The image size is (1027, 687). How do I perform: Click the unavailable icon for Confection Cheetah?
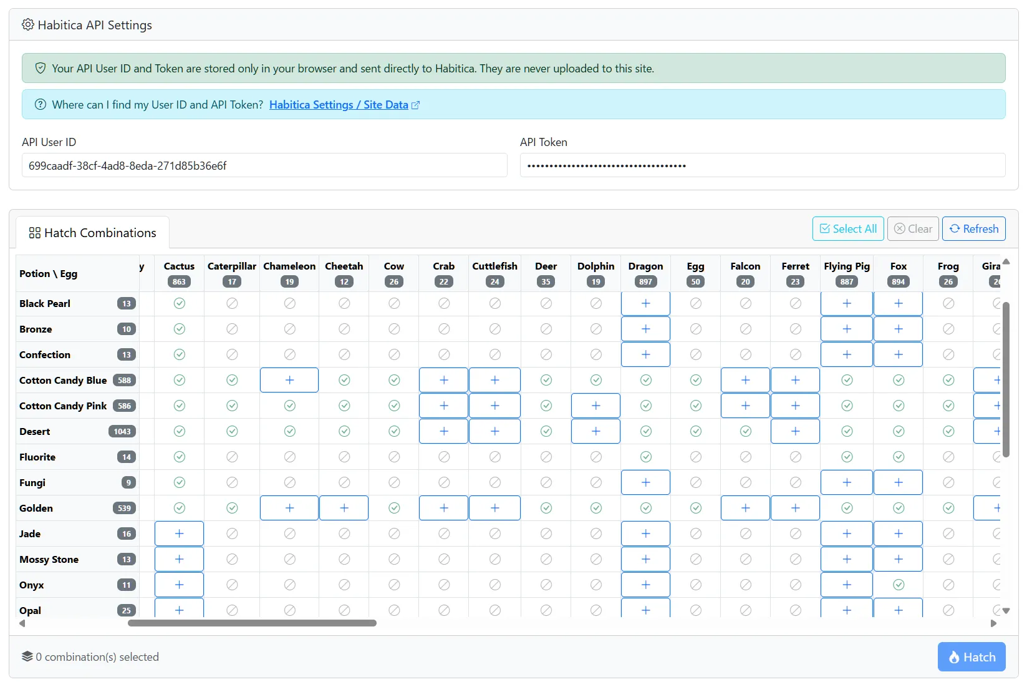click(344, 354)
